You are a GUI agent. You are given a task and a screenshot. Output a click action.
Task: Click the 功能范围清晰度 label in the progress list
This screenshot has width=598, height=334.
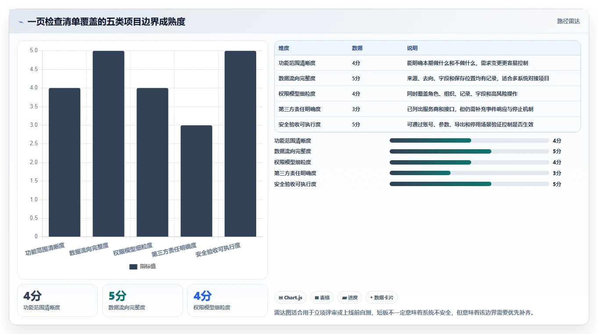pyautogui.click(x=293, y=141)
